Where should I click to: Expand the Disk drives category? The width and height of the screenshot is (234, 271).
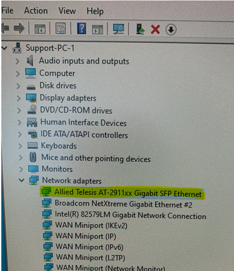[18, 86]
